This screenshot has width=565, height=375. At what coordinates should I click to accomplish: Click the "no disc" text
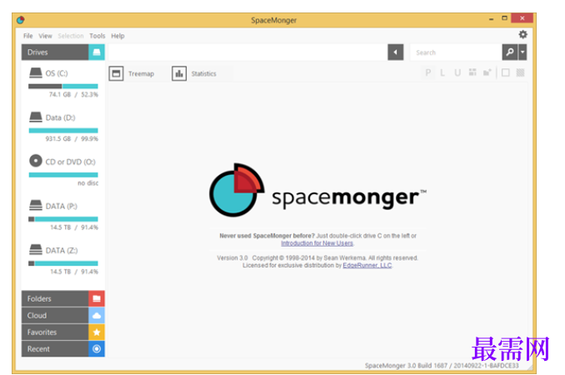tap(88, 183)
